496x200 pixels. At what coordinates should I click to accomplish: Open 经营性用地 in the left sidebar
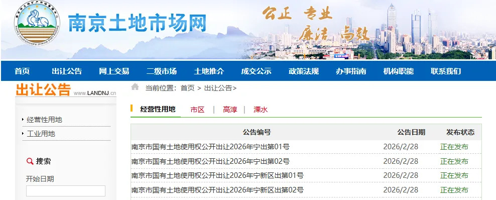(x=44, y=120)
